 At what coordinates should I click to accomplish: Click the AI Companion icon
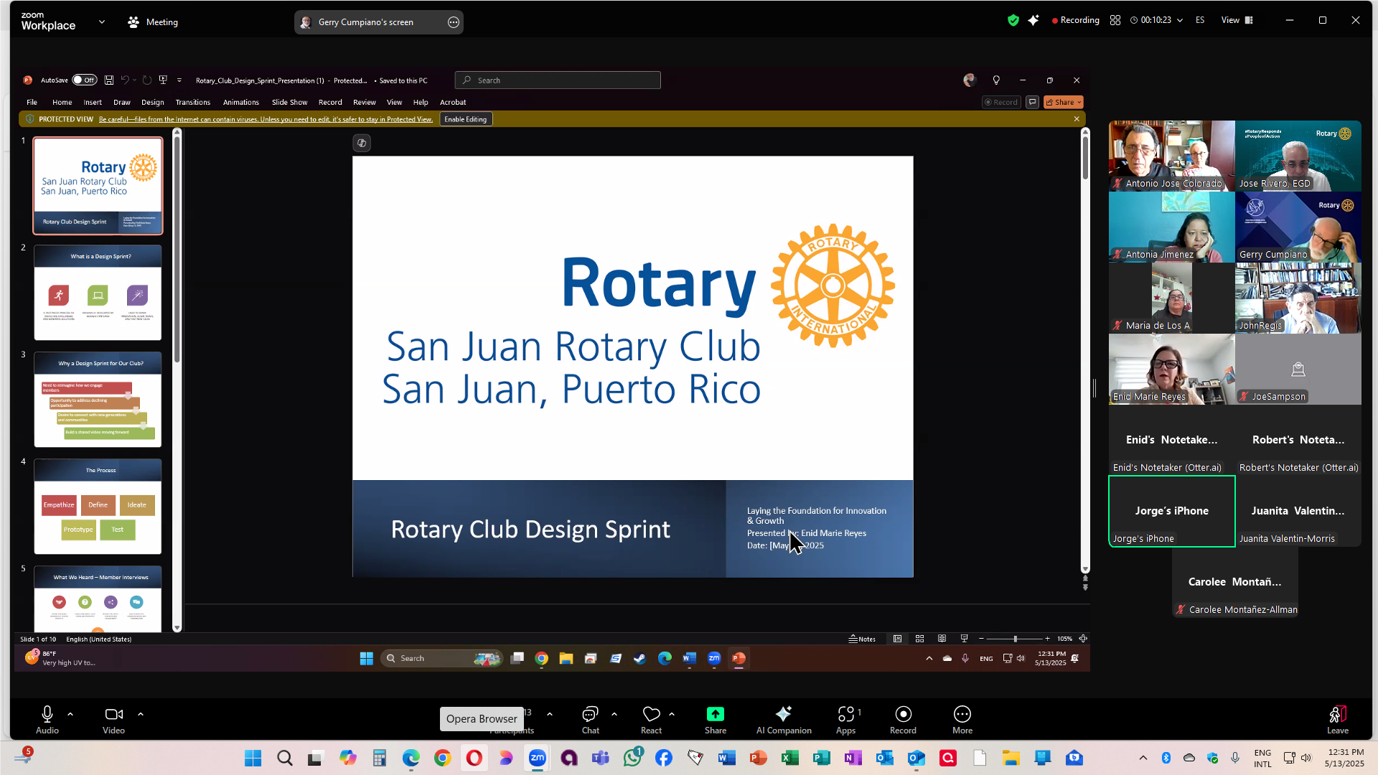(783, 715)
